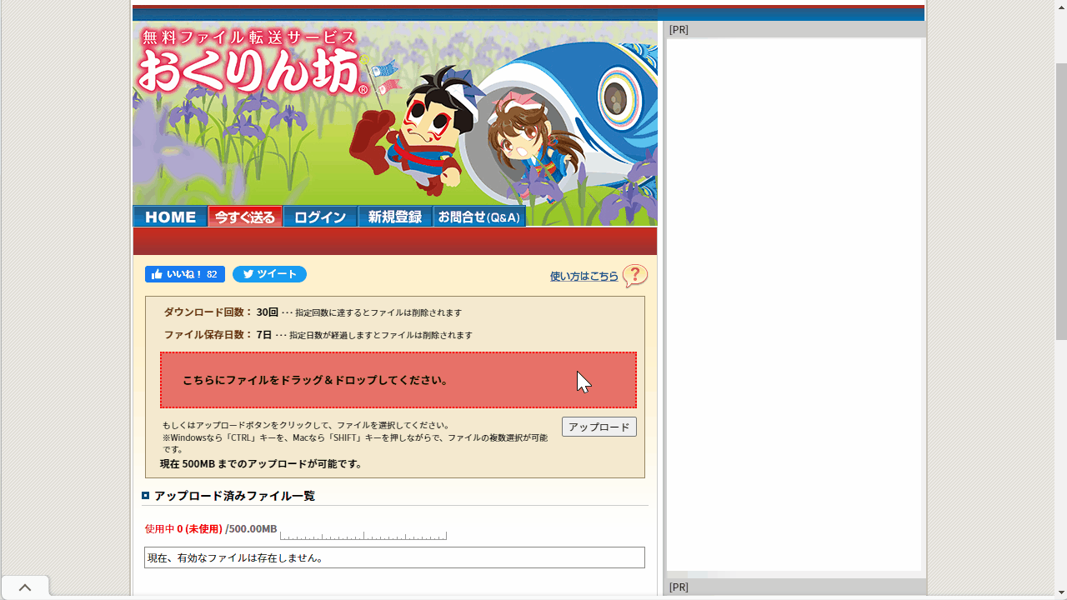1067x600 pixels.
Task: Click the Twitter ツイート button
Action: pos(269,274)
